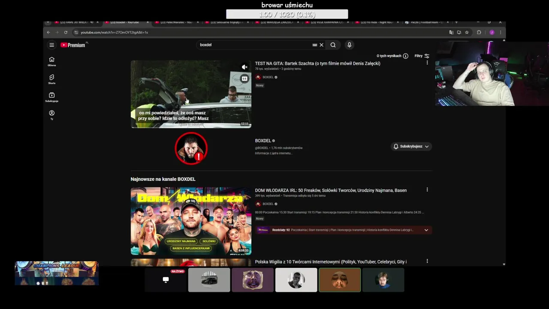Go to YouTube Premium home via logo
Image resolution: width=549 pixels, height=309 pixels.
click(73, 45)
